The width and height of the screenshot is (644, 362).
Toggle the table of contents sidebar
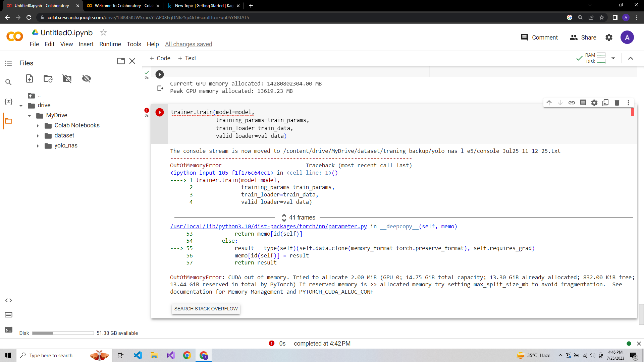point(9,63)
